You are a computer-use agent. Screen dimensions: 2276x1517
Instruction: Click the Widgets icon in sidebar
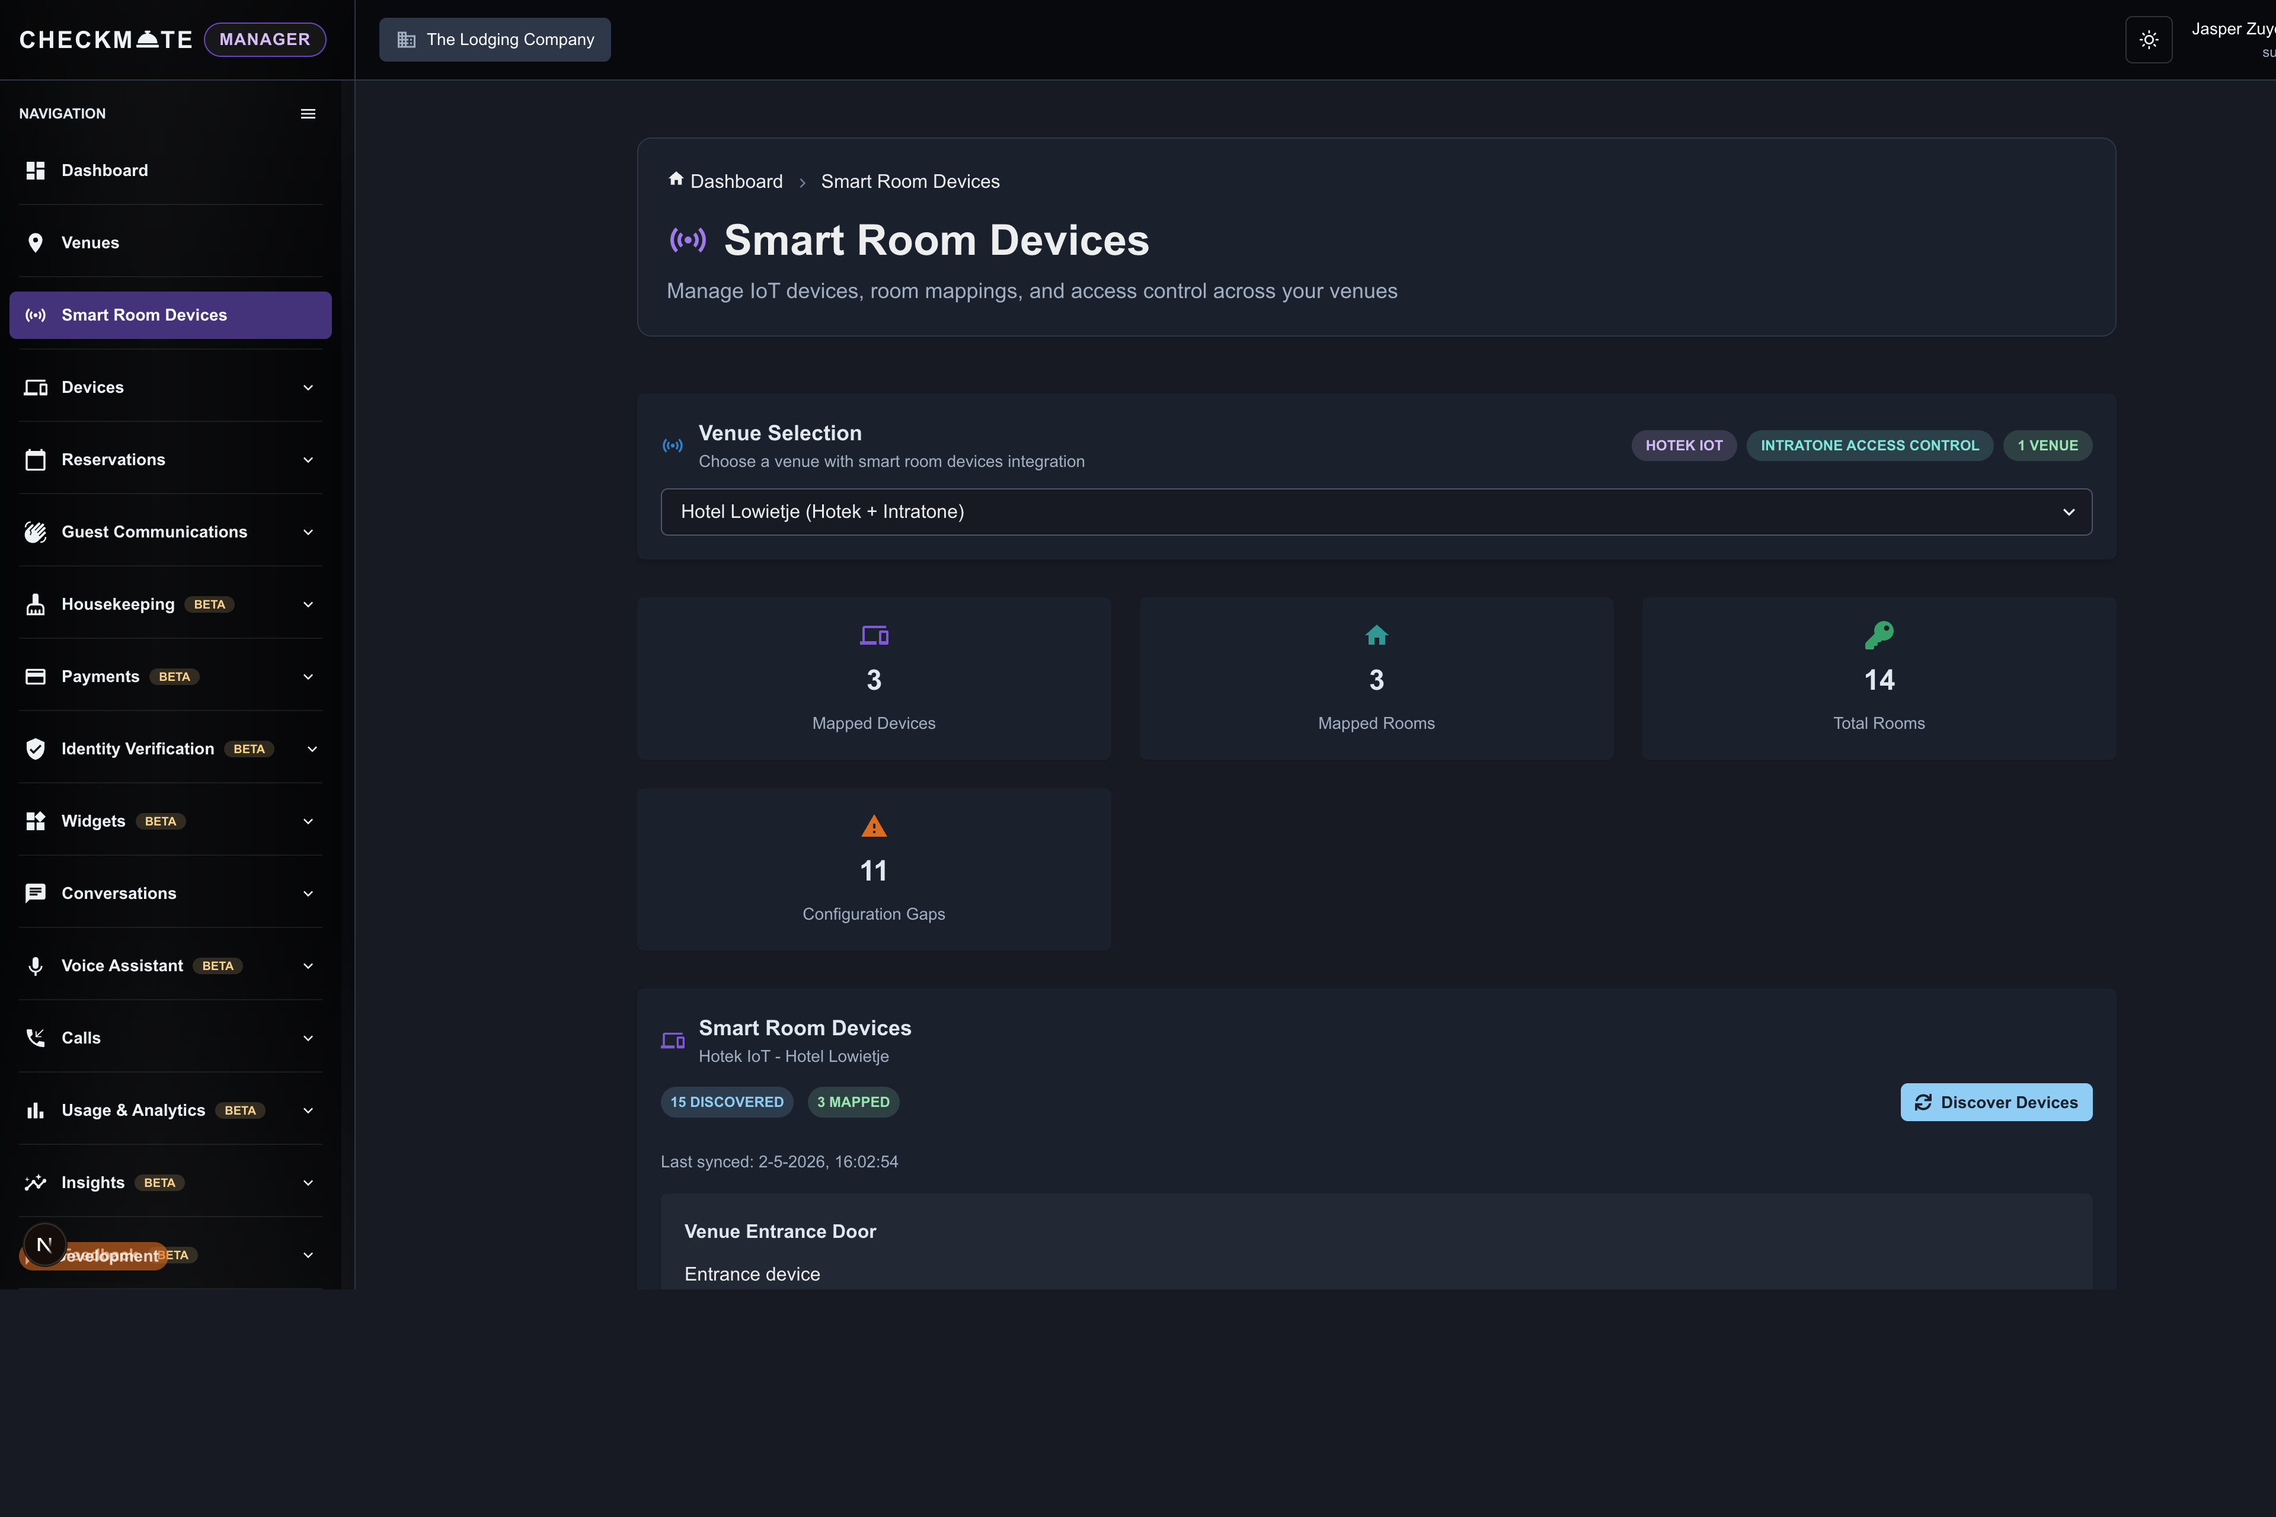(x=36, y=821)
